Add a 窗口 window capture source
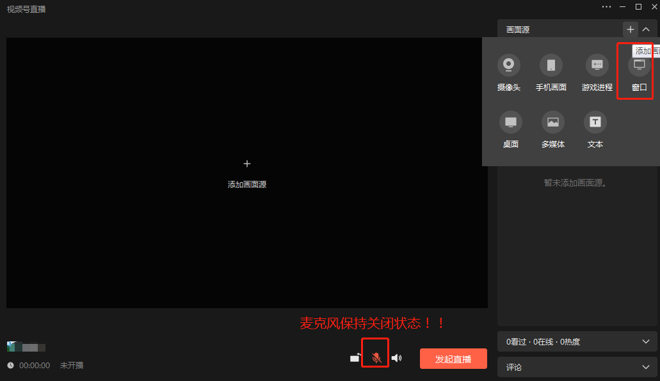The image size is (660, 381). (638, 72)
